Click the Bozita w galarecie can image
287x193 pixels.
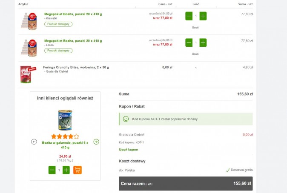[x=65, y=120]
